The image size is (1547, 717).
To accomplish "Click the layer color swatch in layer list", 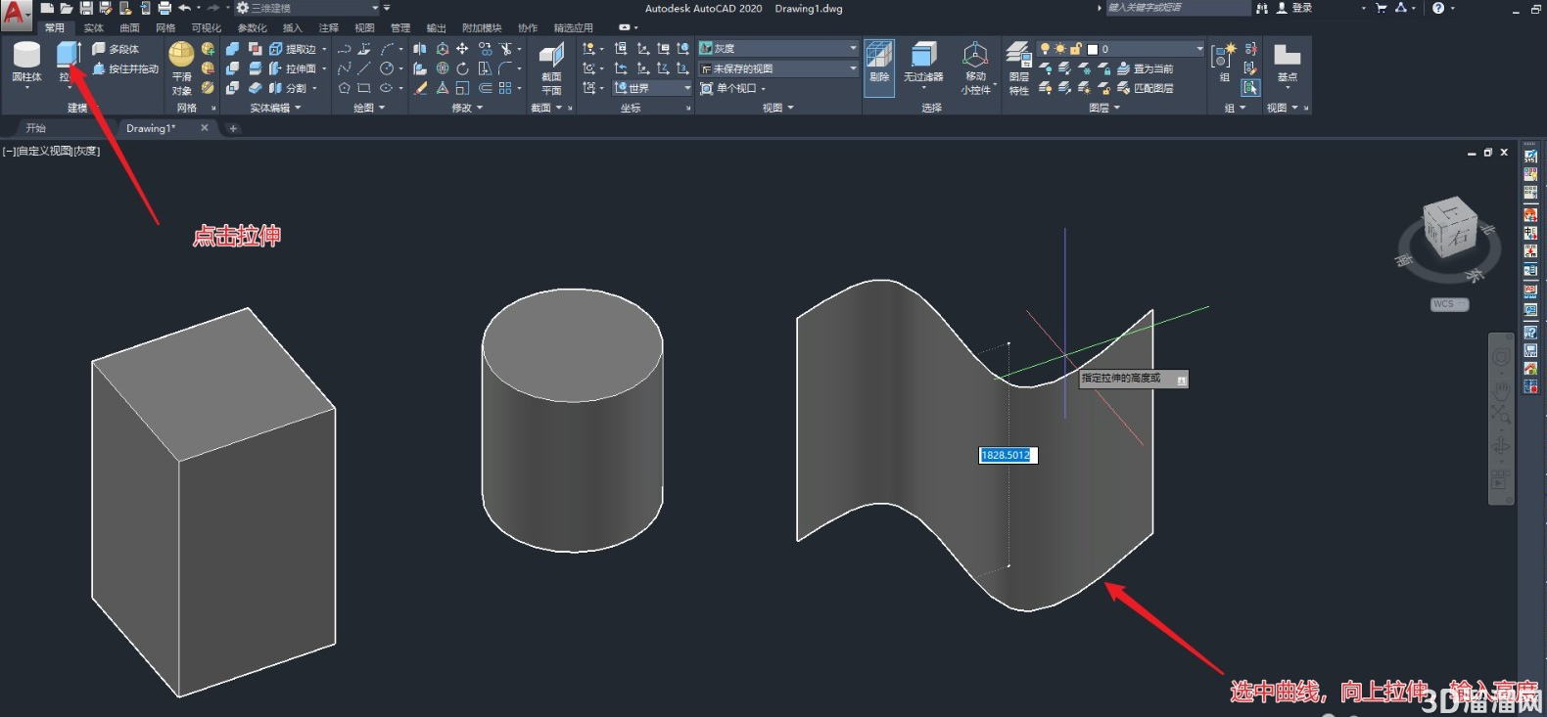I will click(1093, 49).
